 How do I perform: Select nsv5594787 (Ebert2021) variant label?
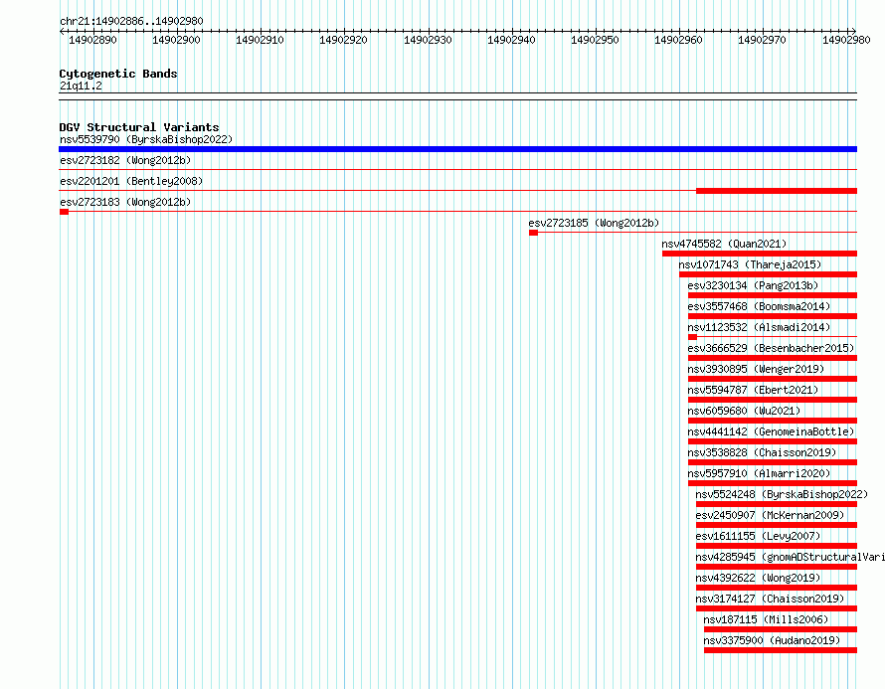pos(753,390)
